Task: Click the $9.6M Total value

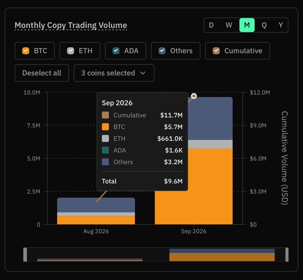Action: point(173,181)
